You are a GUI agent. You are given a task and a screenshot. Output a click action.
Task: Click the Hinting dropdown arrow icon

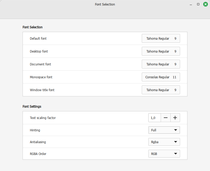176,130
